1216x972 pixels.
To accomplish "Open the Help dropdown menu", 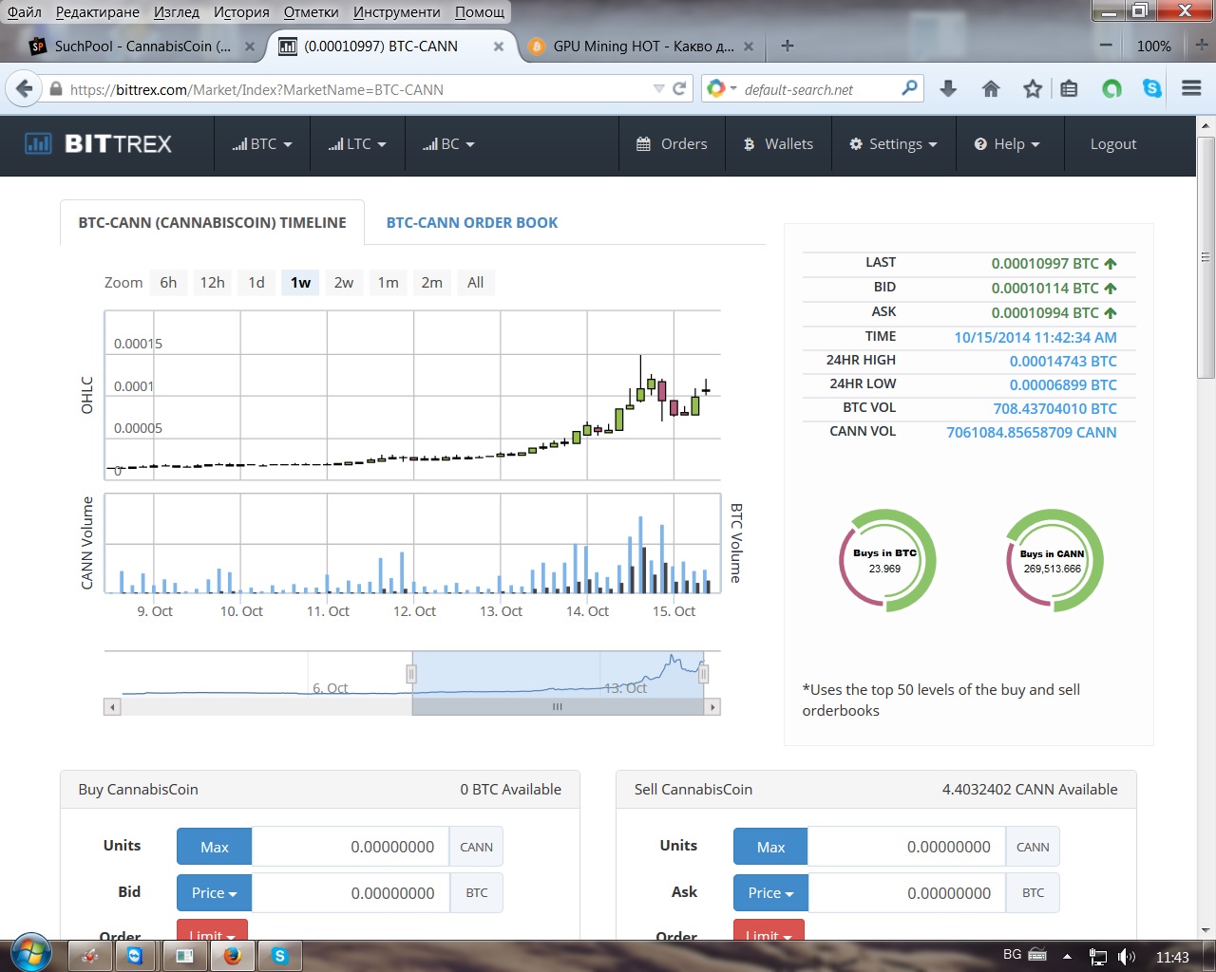I will [1008, 144].
